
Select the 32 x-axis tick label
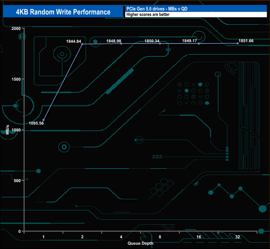(x=238, y=237)
